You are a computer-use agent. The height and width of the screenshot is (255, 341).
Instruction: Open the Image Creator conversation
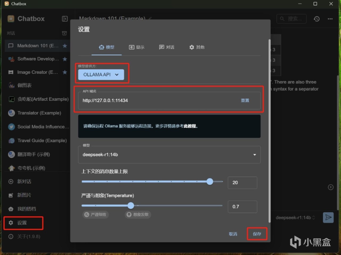[37, 72]
